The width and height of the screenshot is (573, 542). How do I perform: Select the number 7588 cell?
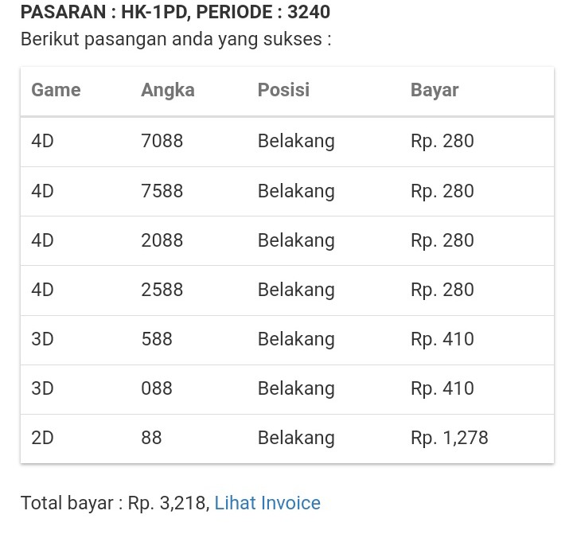click(x=162, y=191)
